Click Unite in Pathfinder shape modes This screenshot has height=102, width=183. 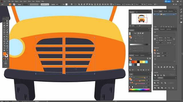tap(155, 83)
